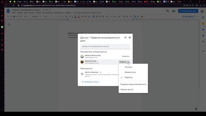
Task: Open the Contacts side panel icon
Action: [203, 35]
